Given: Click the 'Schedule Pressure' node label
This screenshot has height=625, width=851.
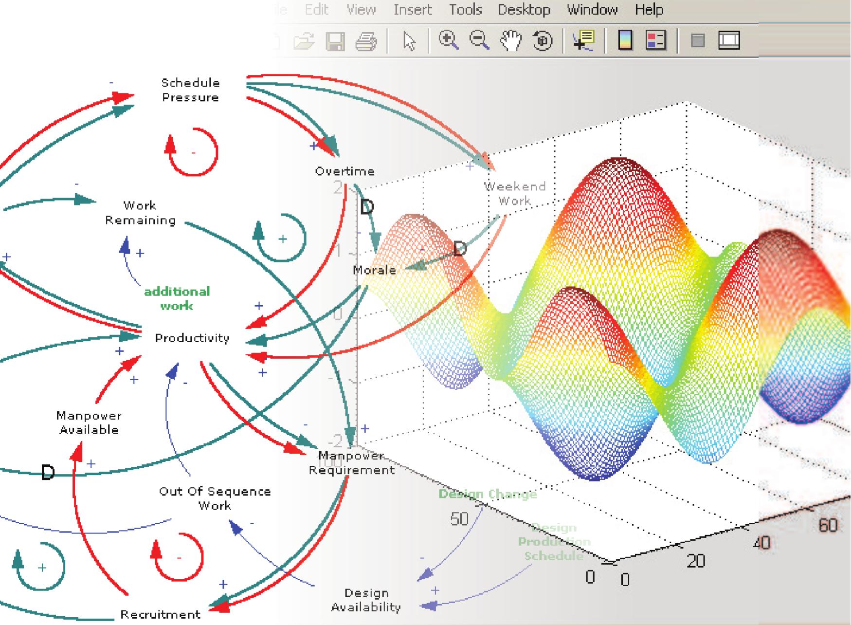Looking at the screenshot, I should point(190,90).
